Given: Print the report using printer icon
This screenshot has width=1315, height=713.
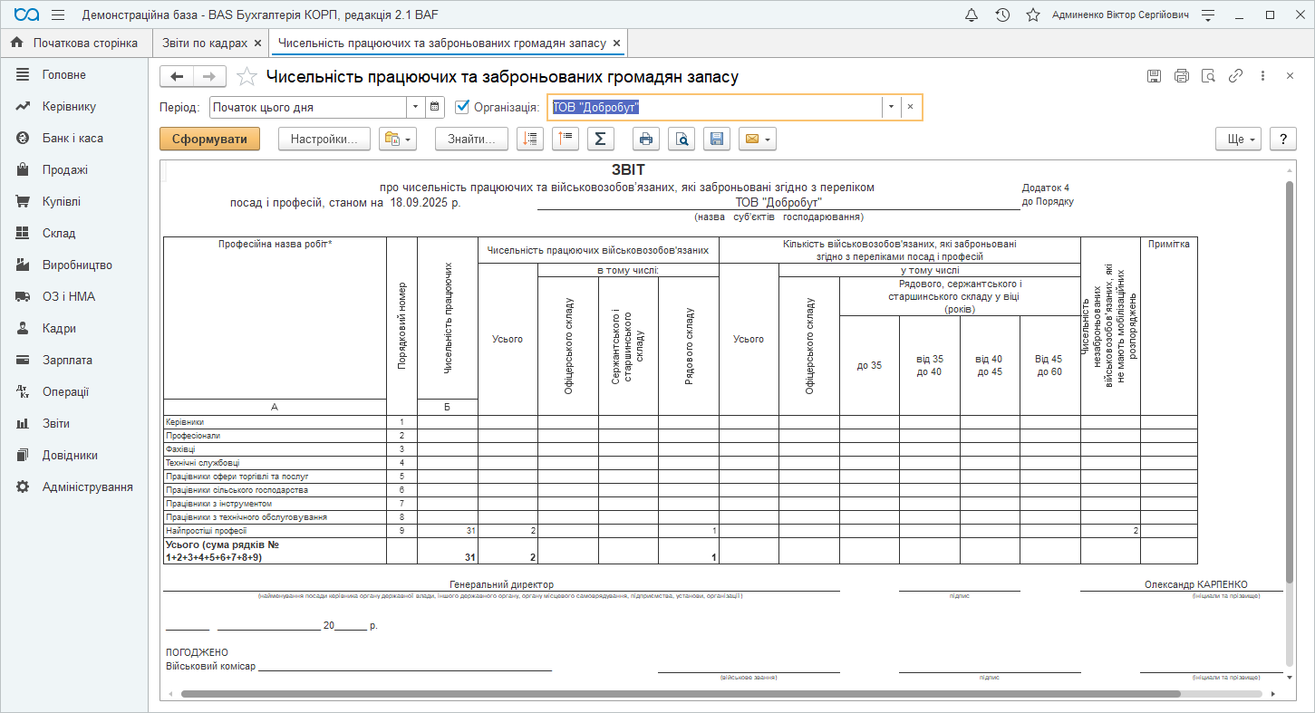Looking at the screenshot, I should click(x=645, y=139).
